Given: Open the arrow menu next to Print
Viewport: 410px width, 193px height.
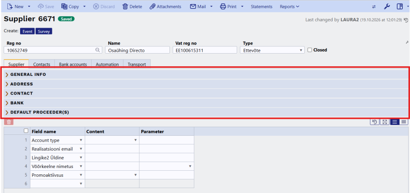Looking at the screenshot, I should point(242,6).
